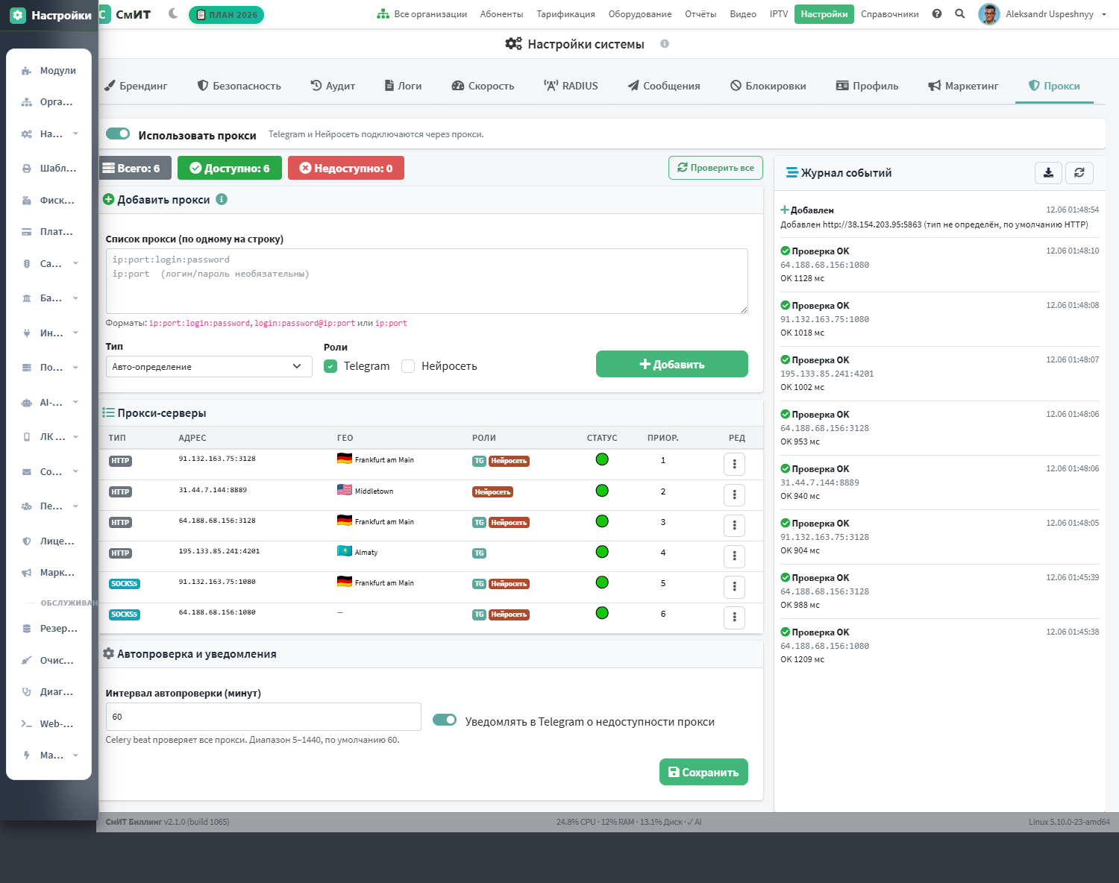
Task: Click the Шабл… sidebar icon
Action: [26, 169]
